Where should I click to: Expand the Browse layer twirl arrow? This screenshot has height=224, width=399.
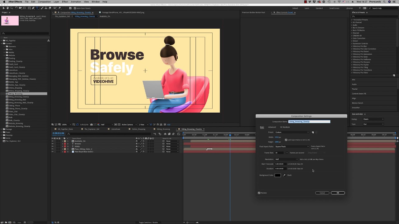[62, 144]
